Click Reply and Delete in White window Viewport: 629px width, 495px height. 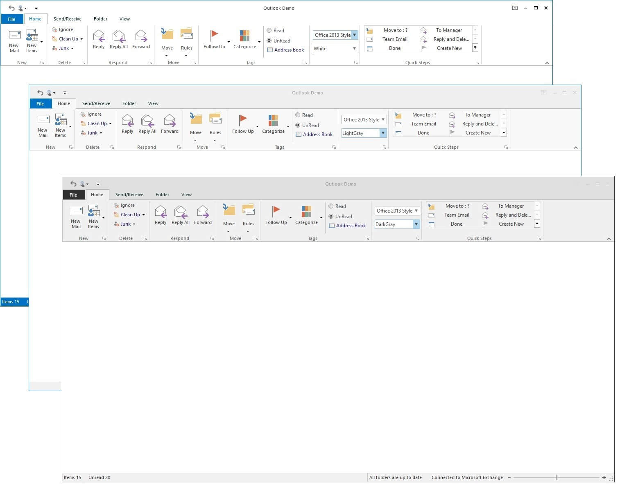click(x=447, y=39)
